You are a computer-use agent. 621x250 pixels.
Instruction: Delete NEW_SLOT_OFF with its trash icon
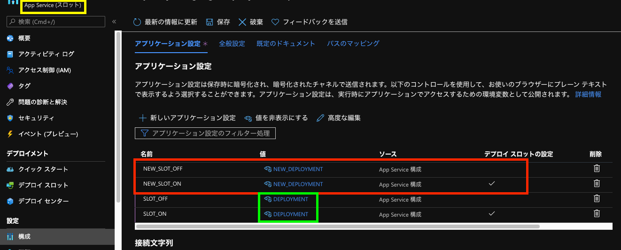[x=597, y=168]
